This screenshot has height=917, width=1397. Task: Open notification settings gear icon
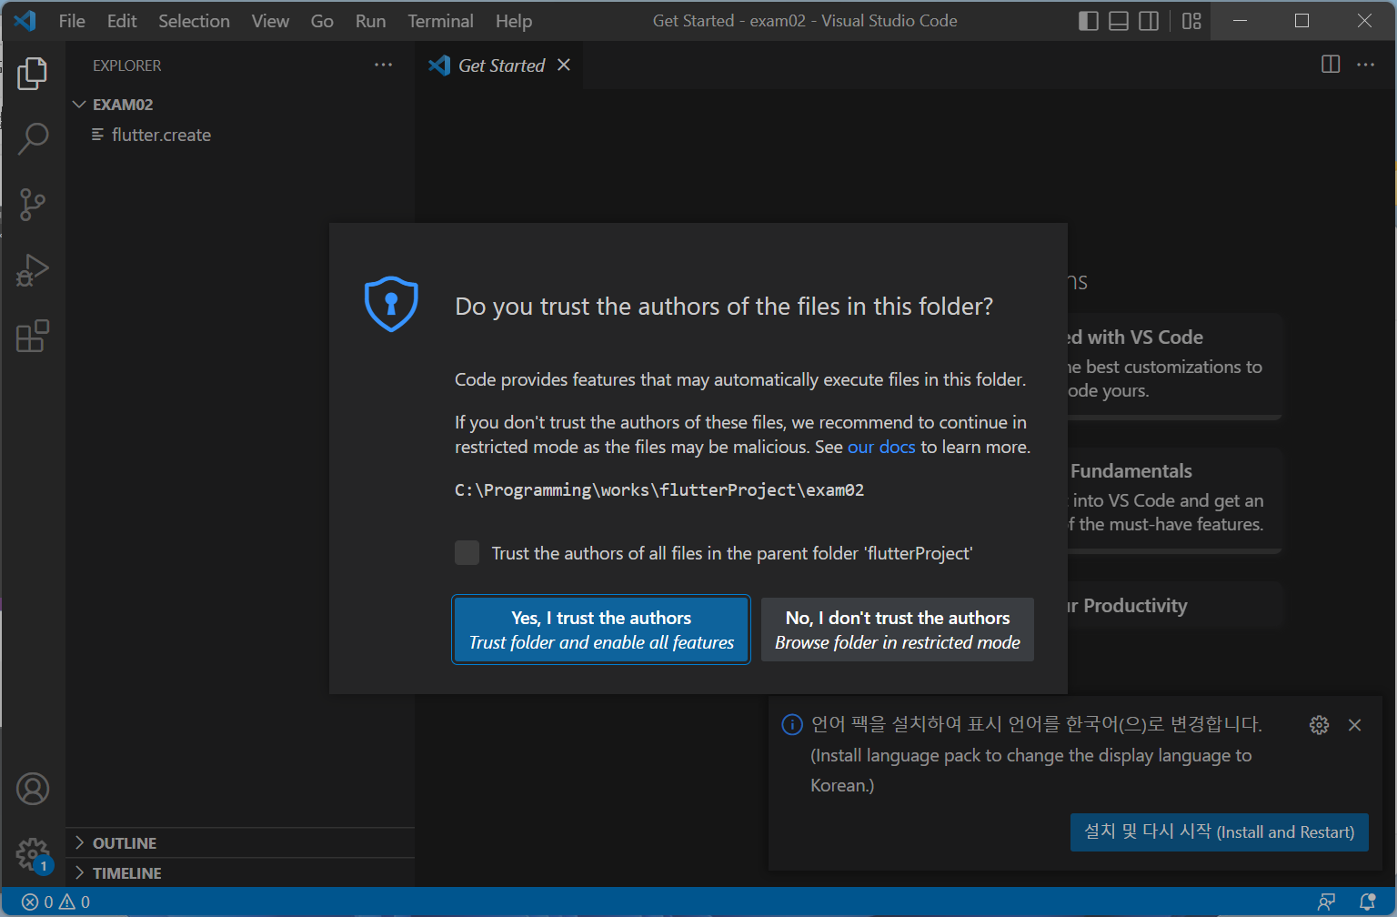(1319, 724)
